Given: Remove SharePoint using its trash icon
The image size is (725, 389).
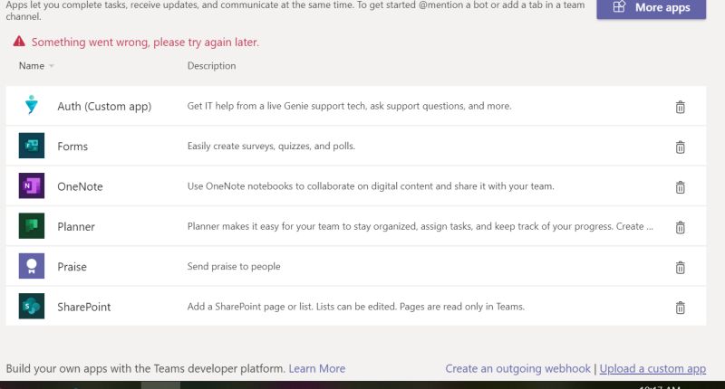Looking at the screenshot, I should (x=681, y=308).
